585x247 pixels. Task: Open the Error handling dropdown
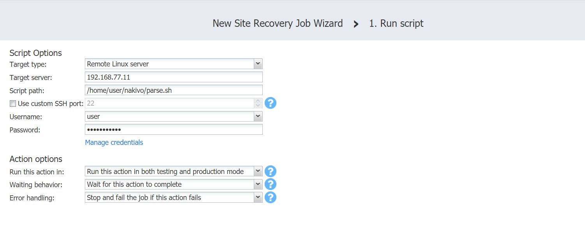point(257,197)
